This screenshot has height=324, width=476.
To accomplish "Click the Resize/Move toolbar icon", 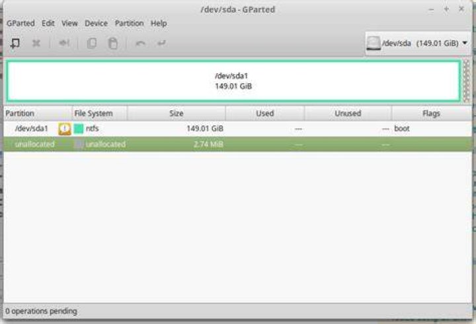I will pos(64,43).
